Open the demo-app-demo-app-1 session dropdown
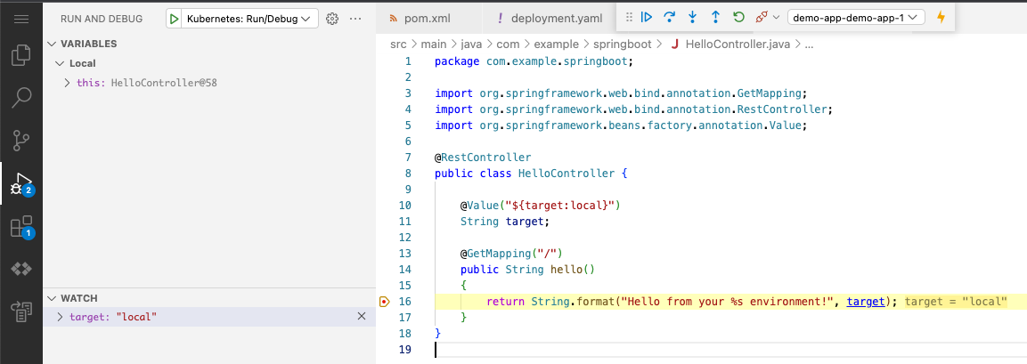The width and height of the screenshot is (1027, 364). tap(856, 17)
